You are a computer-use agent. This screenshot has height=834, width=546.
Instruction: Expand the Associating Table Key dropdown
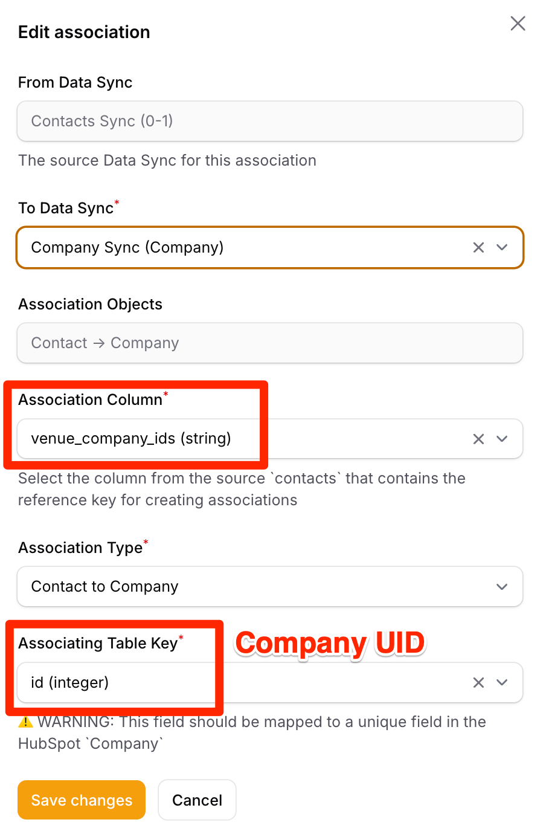[502, 682]
